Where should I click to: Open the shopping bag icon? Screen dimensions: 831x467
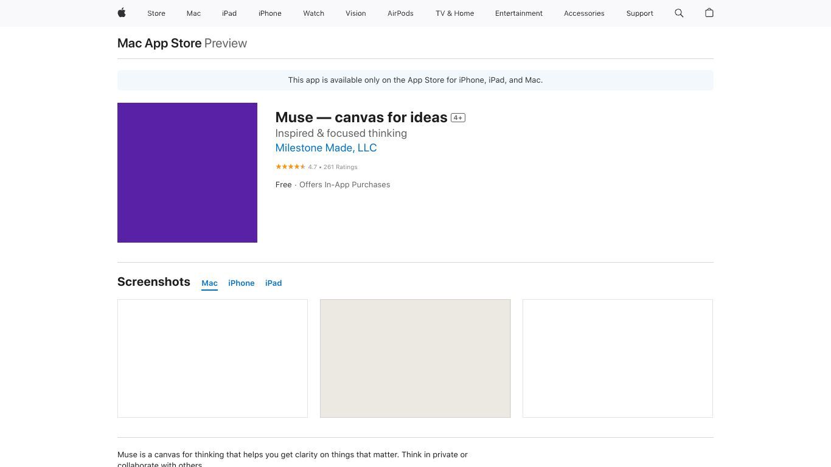[709, 13]
